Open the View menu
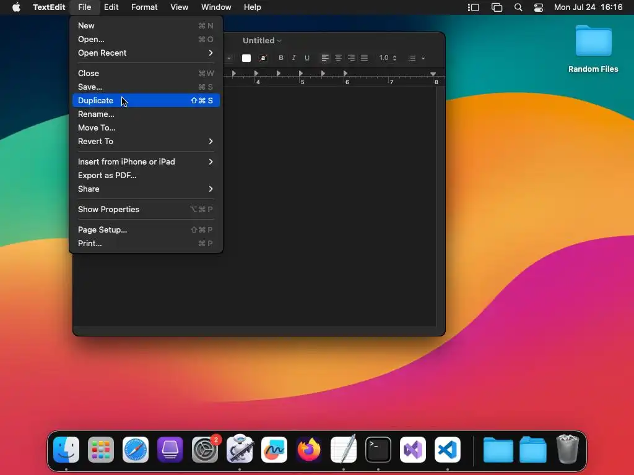This screenshot has height=475, width=634. point(179,7)
